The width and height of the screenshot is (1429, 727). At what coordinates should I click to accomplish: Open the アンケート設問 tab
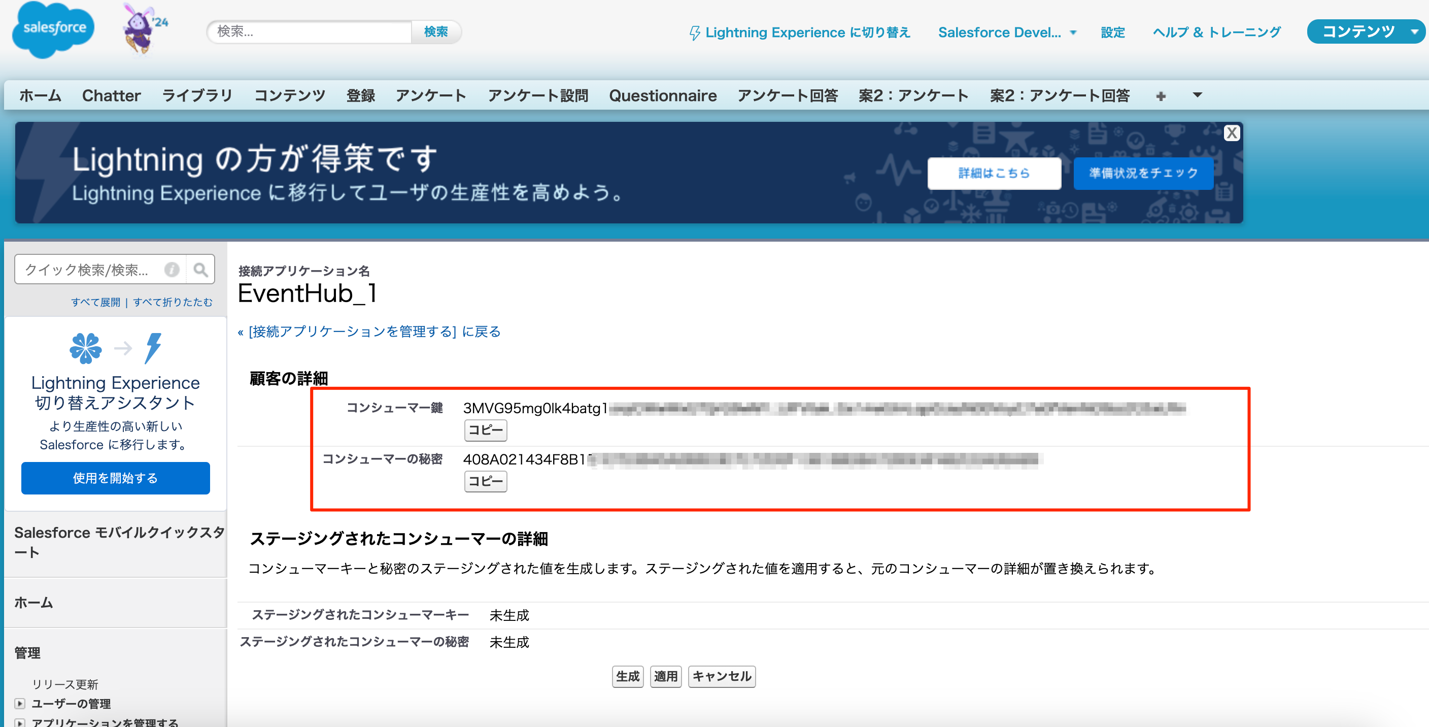pyautogui.click(x=538, y=95)
